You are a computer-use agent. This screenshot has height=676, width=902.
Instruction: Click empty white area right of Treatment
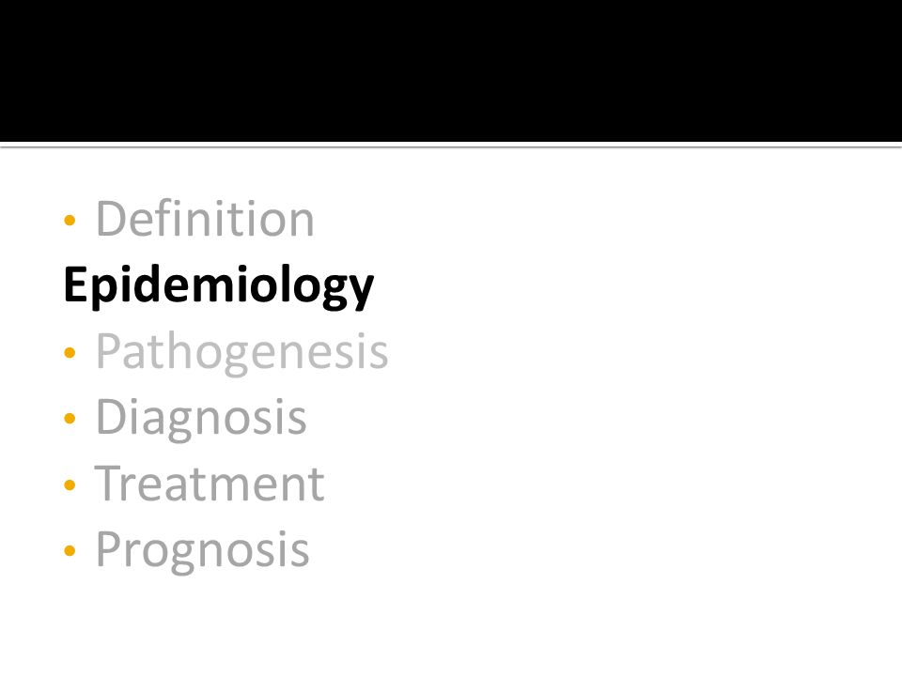(610, 484)
